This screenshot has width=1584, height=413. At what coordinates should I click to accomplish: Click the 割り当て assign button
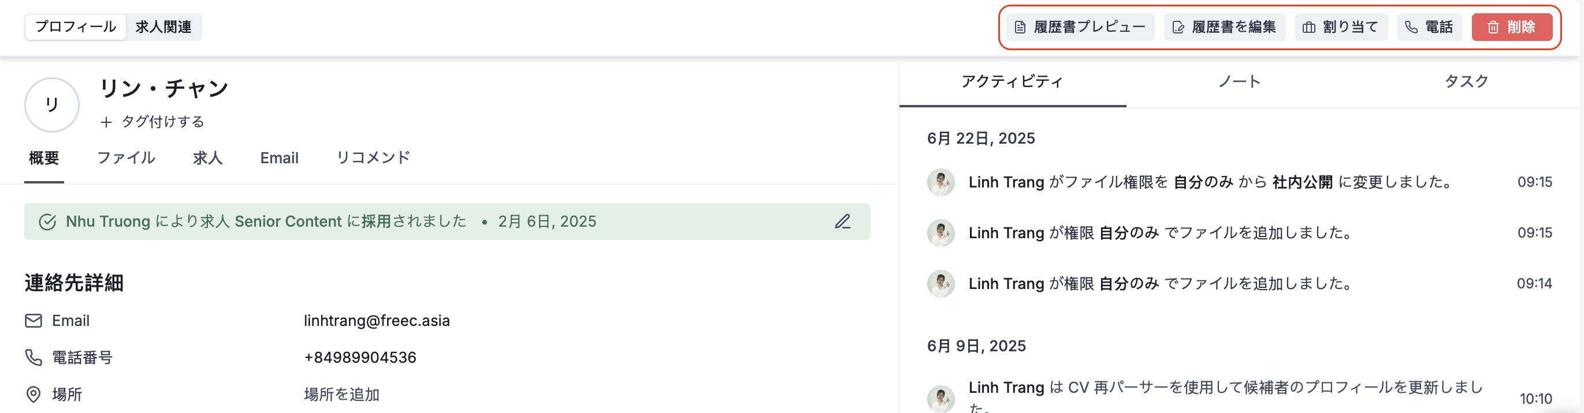(x=1341, y=27)
